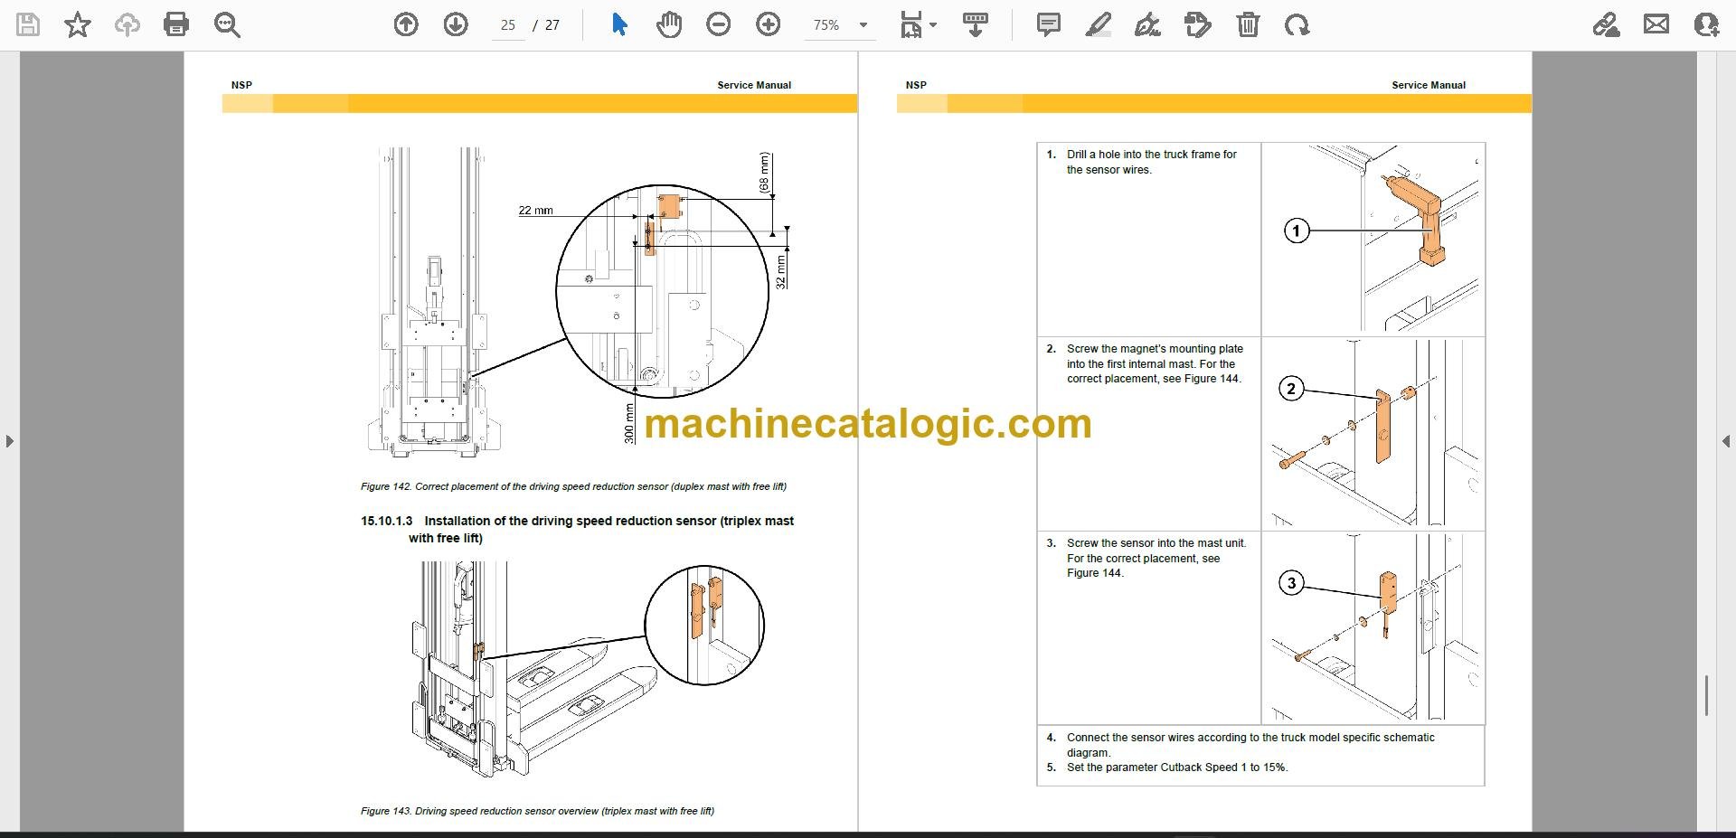This screenshot has height=838, width=1736.
Task: Add a sticky note comment
Action: coord(1049,24)
